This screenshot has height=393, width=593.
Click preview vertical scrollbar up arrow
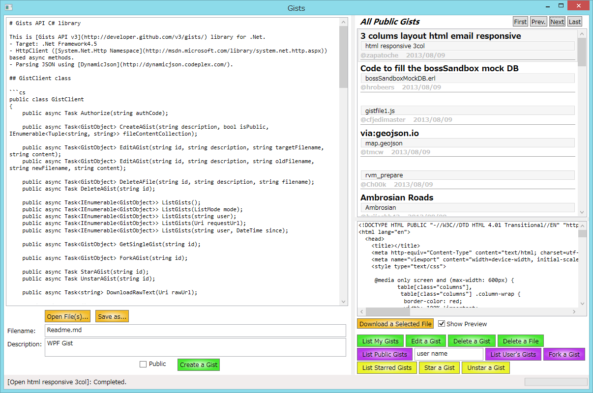pyautogui.click(x=582, y=225)
